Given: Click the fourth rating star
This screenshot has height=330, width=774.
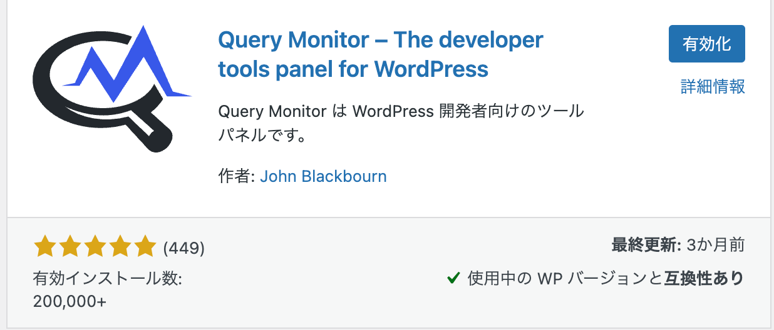Looking at the screenshot, I should [x=120, y=247].
